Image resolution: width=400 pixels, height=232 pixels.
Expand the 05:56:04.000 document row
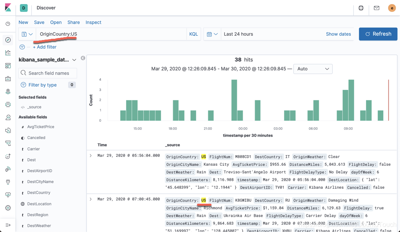90,156
